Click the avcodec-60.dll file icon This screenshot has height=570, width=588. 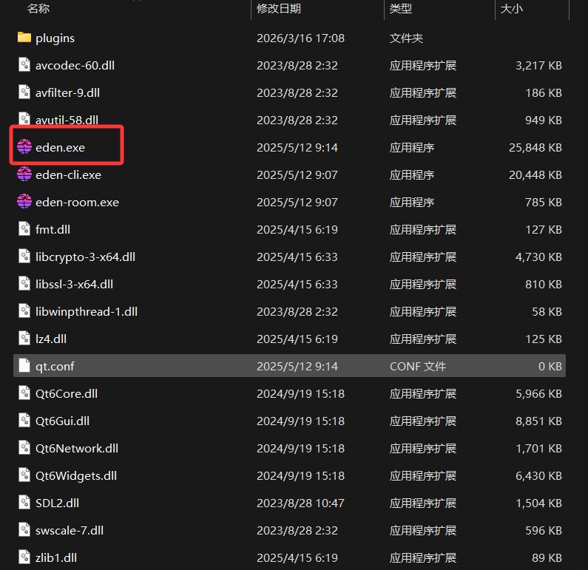coord(25,65)
